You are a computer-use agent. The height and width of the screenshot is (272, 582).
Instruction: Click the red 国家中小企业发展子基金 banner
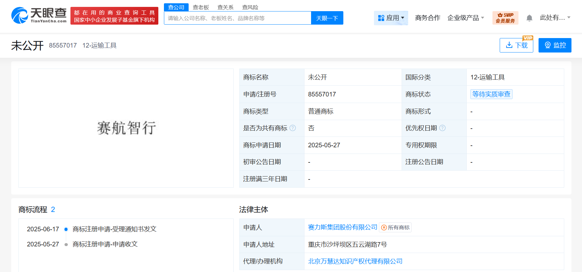coord(114,16)
